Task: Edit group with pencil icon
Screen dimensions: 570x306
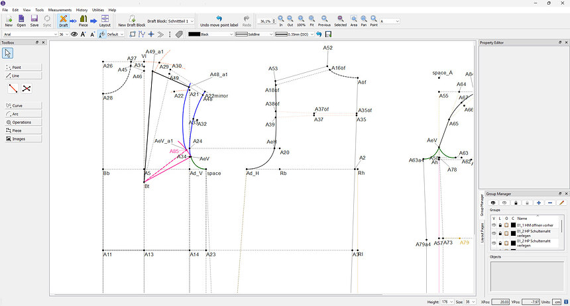Action: [561, 203]
